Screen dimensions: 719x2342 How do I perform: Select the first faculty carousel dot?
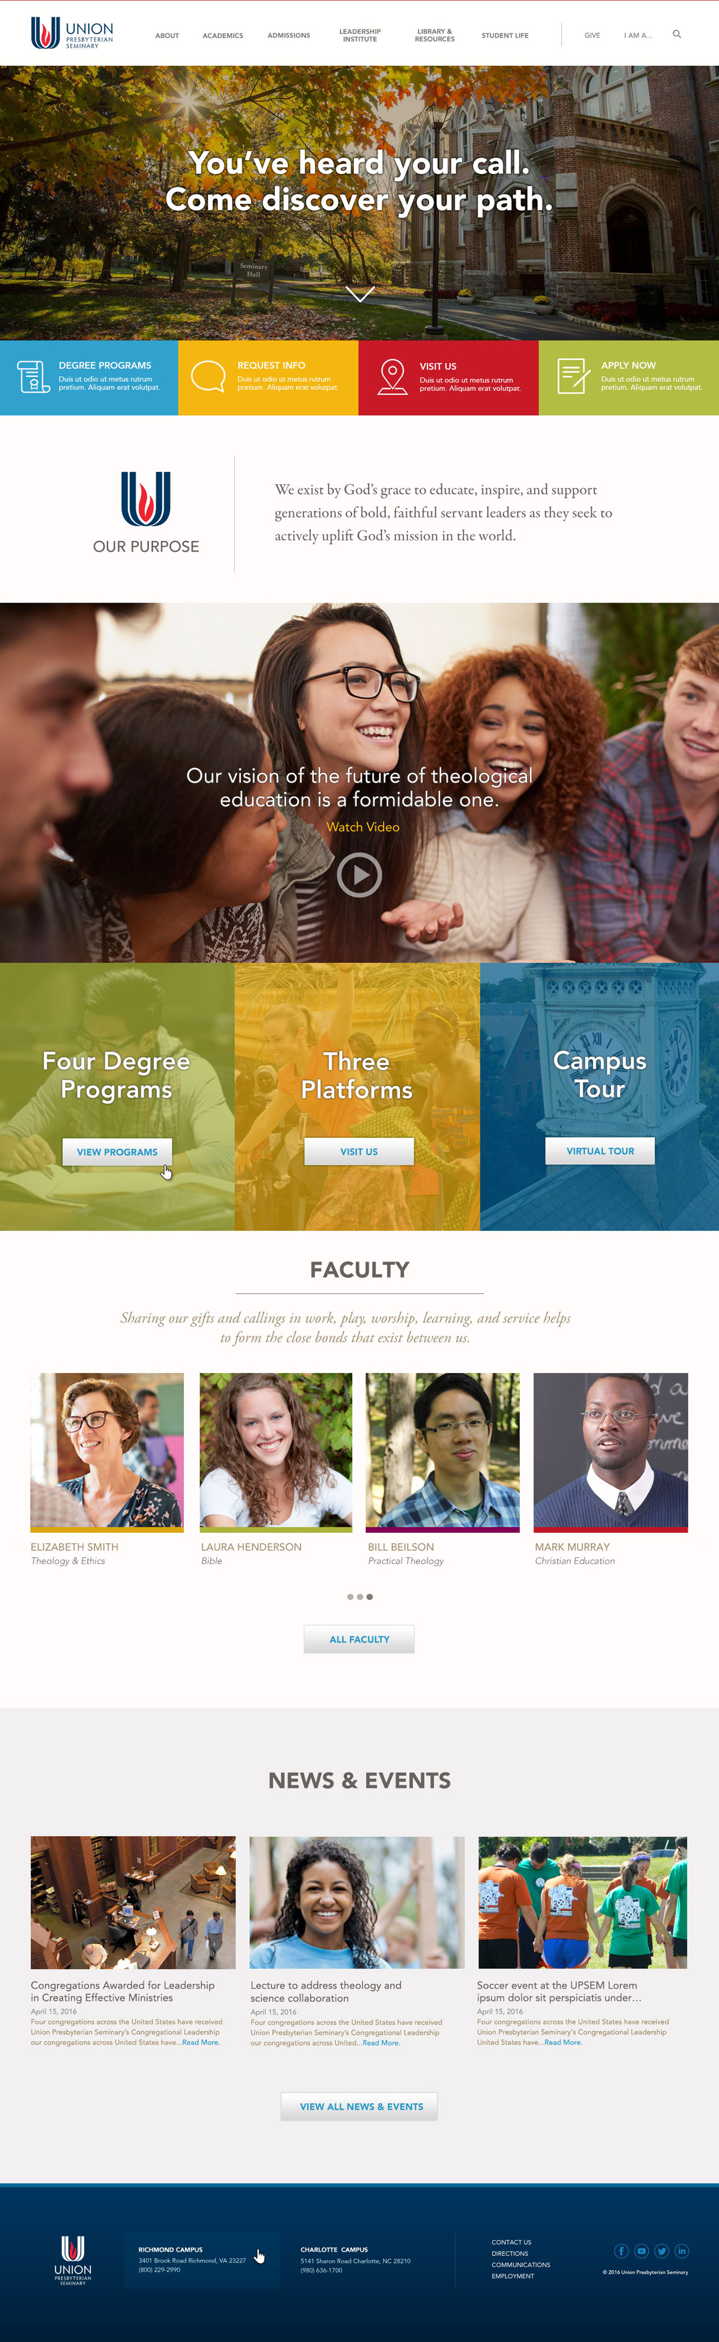[350, 1597]
